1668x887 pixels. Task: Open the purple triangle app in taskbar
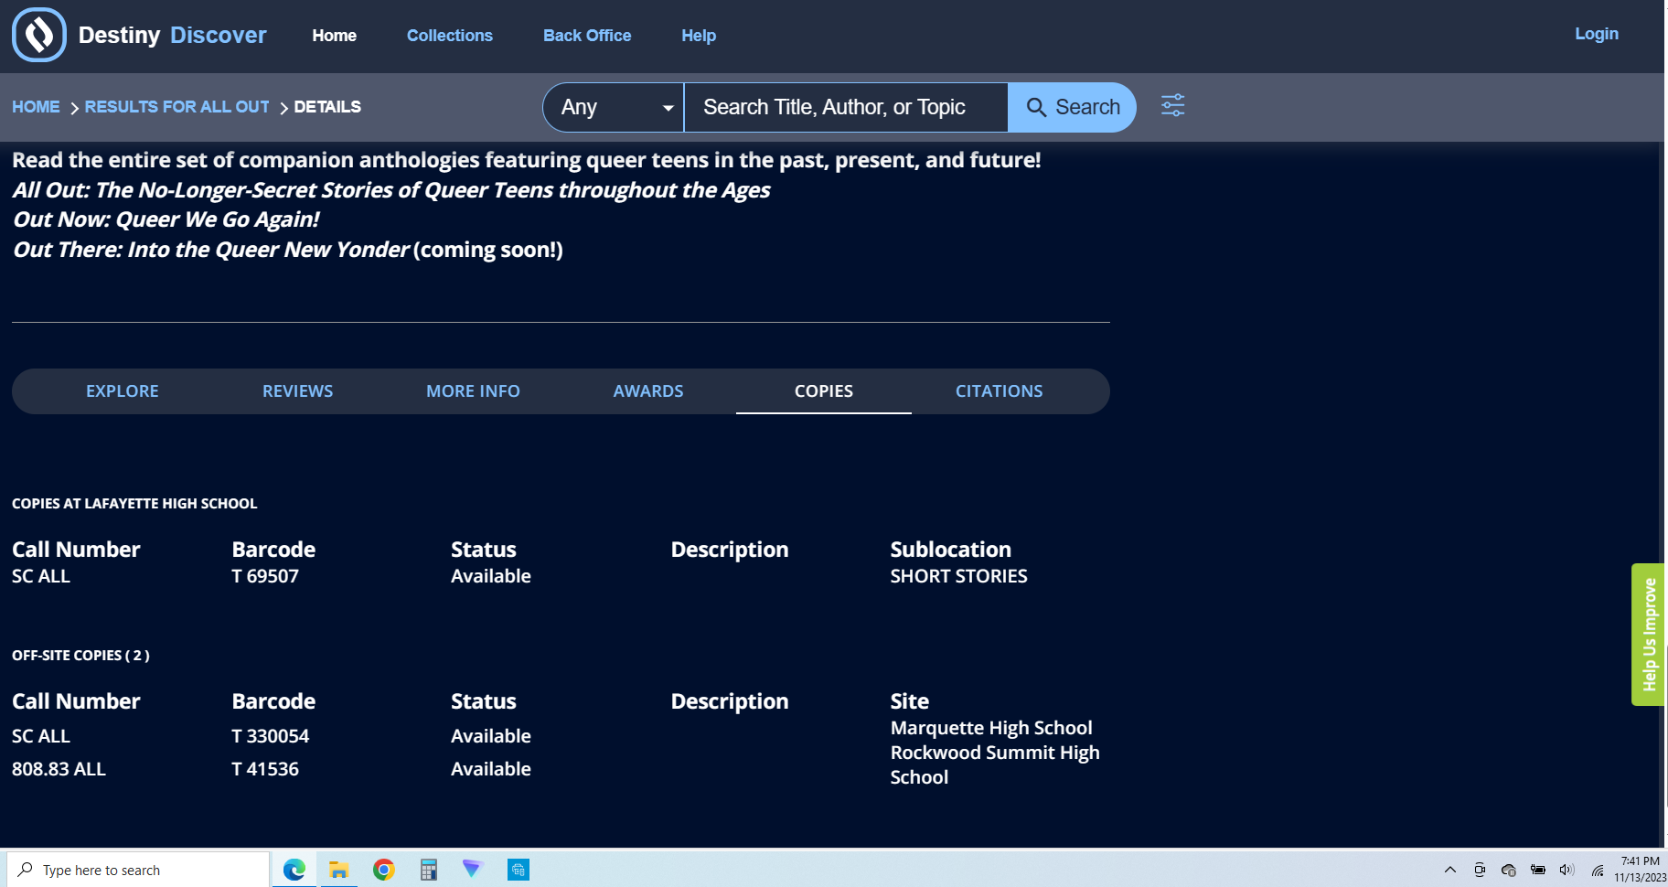(472, 869)
